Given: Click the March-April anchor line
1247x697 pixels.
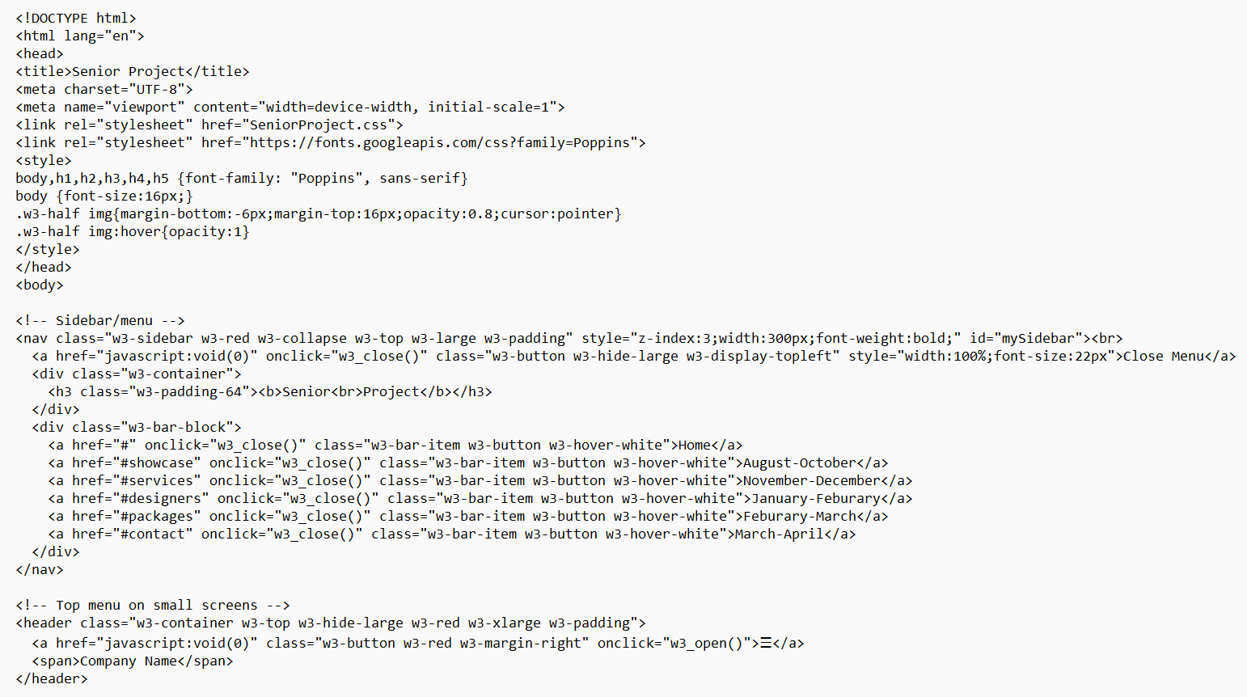Looking at the screenshot, I should [x=452, y=534].
